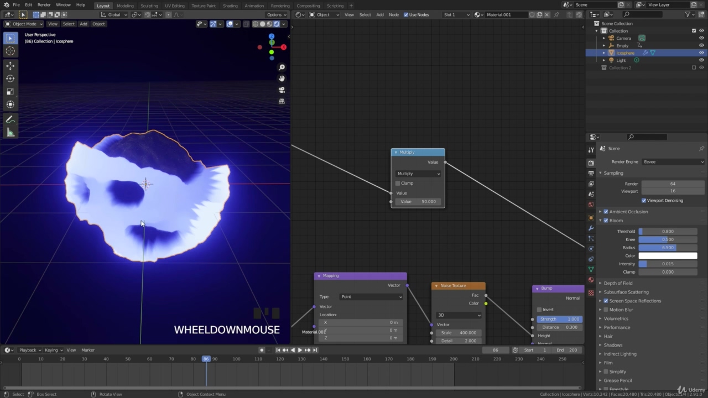Select the Cursor tool in the viewport toolbar
708x398 pixels.
tap(10, 51)
